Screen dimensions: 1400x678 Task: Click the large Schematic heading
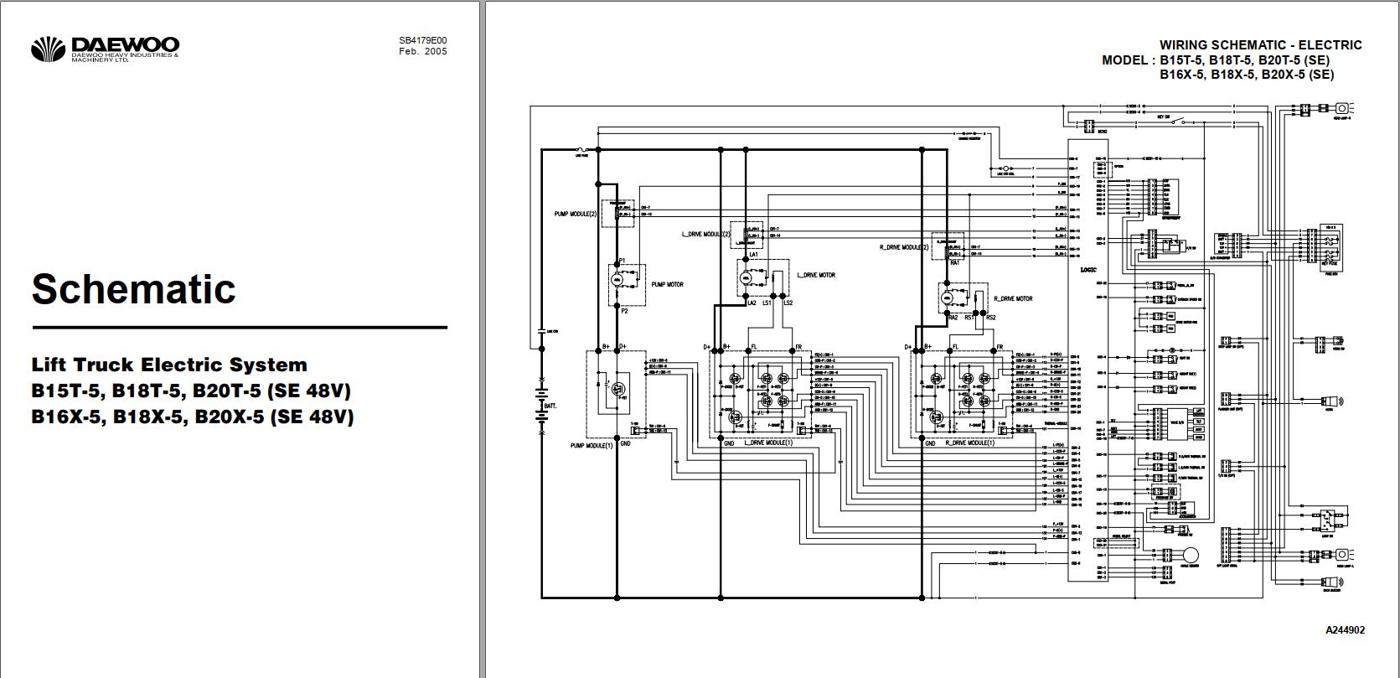134,288
